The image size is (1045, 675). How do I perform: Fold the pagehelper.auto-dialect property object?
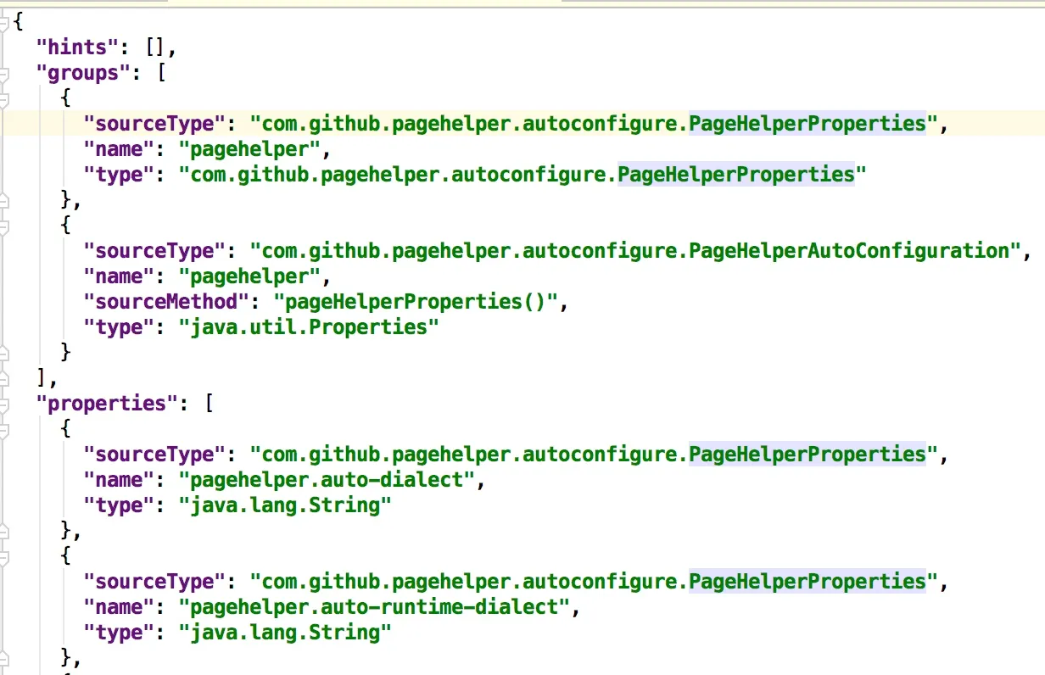[x=3, y=429]
